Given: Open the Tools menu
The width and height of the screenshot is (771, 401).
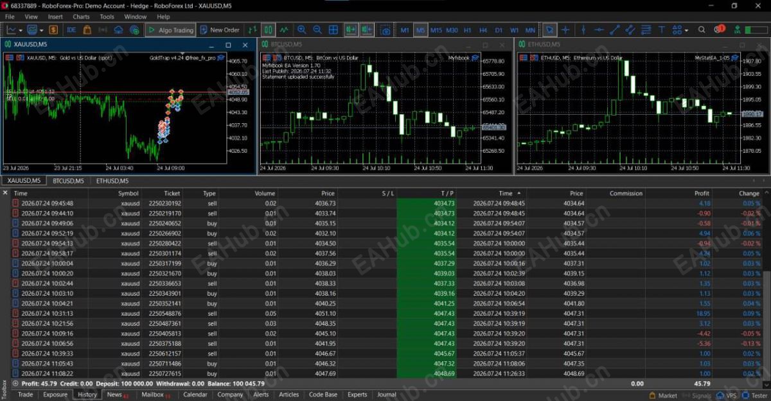Looking at the screenshot, I should [107, 17].
